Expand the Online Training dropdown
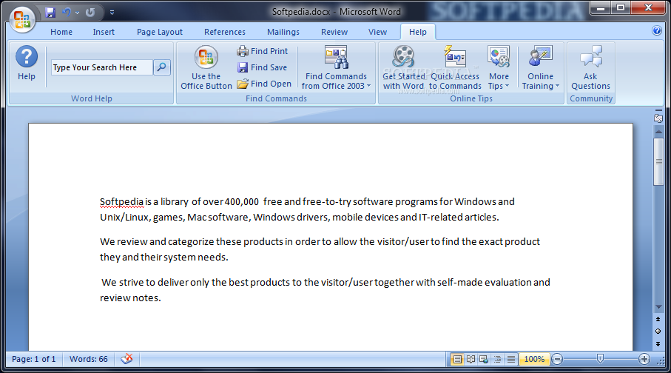This screenshot has height=373, width=671. tap(541, 67)
